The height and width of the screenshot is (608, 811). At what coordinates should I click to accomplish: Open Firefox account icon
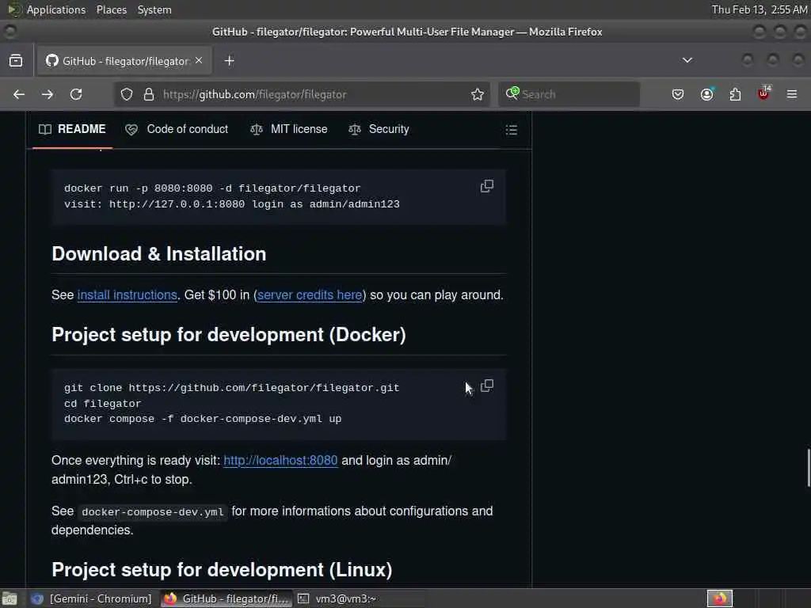pyautogui.click(x=706, y=94)
